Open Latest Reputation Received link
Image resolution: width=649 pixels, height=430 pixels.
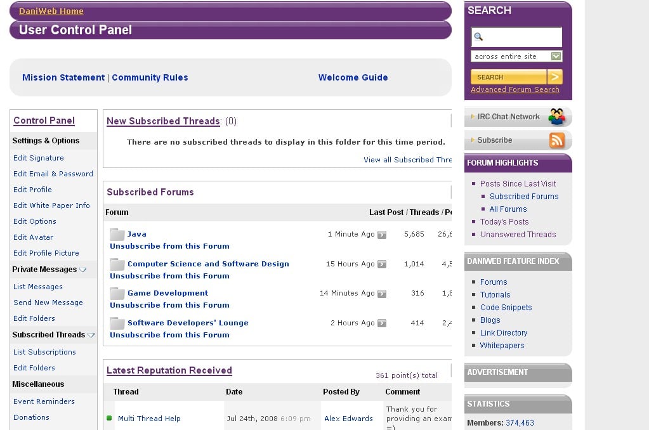click(x=169, y=370)
